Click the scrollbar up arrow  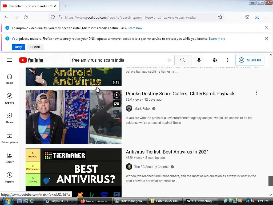(x=271, y=55)
